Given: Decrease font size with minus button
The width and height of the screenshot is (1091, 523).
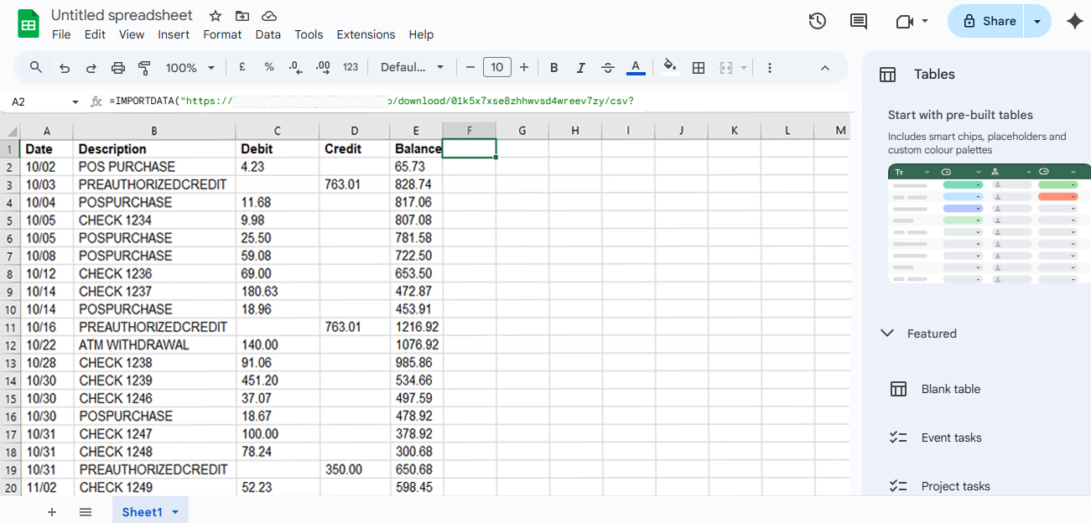Looking at the screenshot, I should point(470,68).
